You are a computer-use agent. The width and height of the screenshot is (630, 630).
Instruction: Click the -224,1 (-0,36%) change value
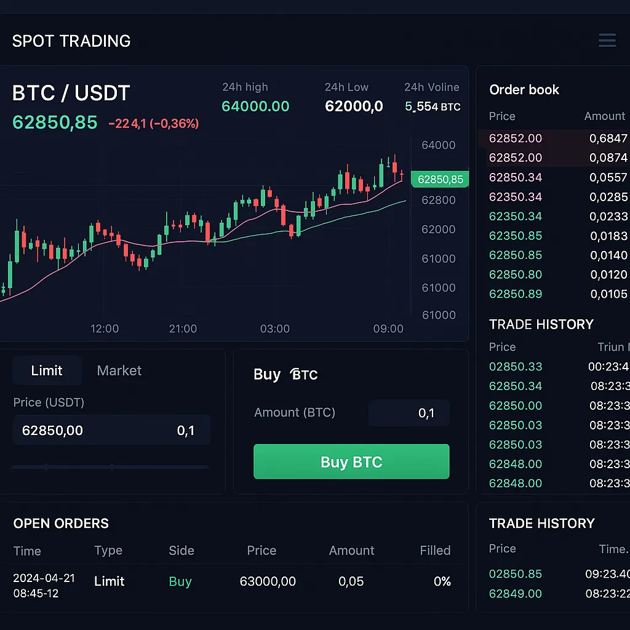point(154,123)
